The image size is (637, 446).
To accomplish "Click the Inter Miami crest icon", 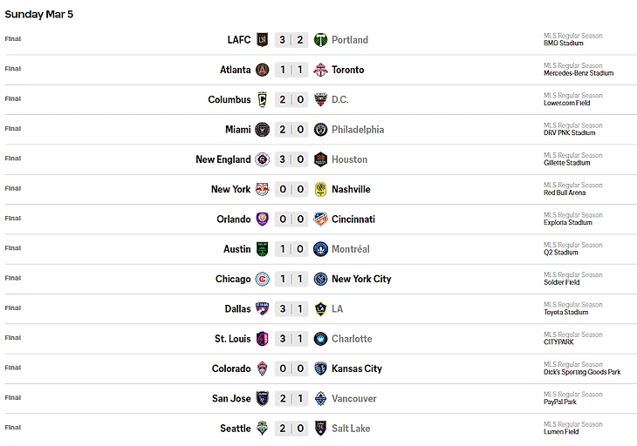I will pyautogui.click(x=262, y=130).
